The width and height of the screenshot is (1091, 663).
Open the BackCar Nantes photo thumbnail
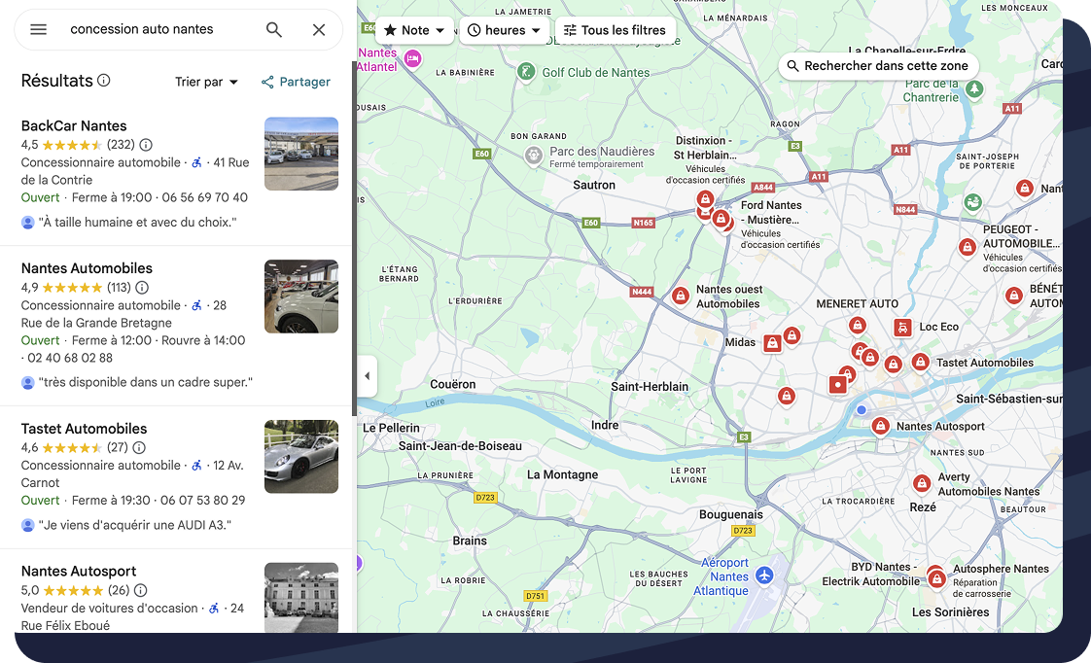point(301,154)
